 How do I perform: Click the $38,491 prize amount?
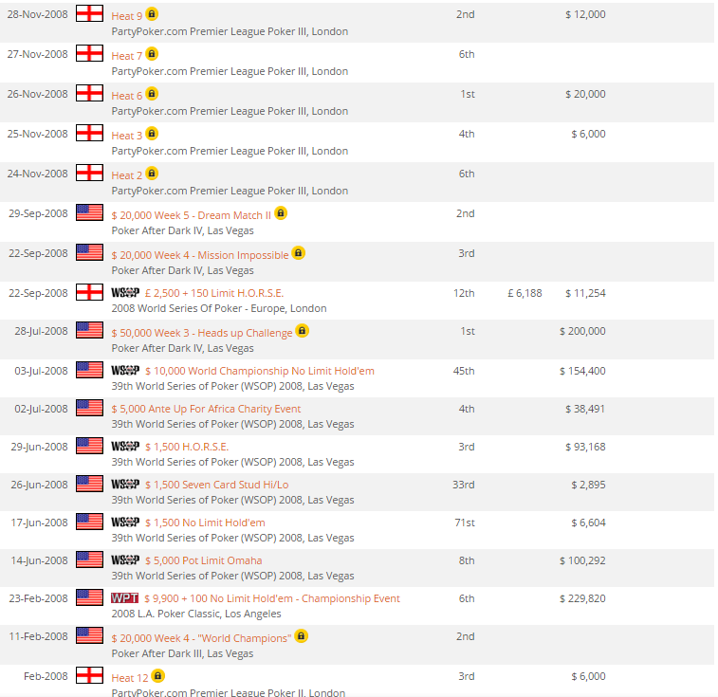click(x=585, y=409)
